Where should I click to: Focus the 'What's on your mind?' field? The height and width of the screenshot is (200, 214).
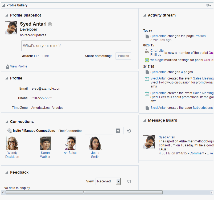coord(76,46)
